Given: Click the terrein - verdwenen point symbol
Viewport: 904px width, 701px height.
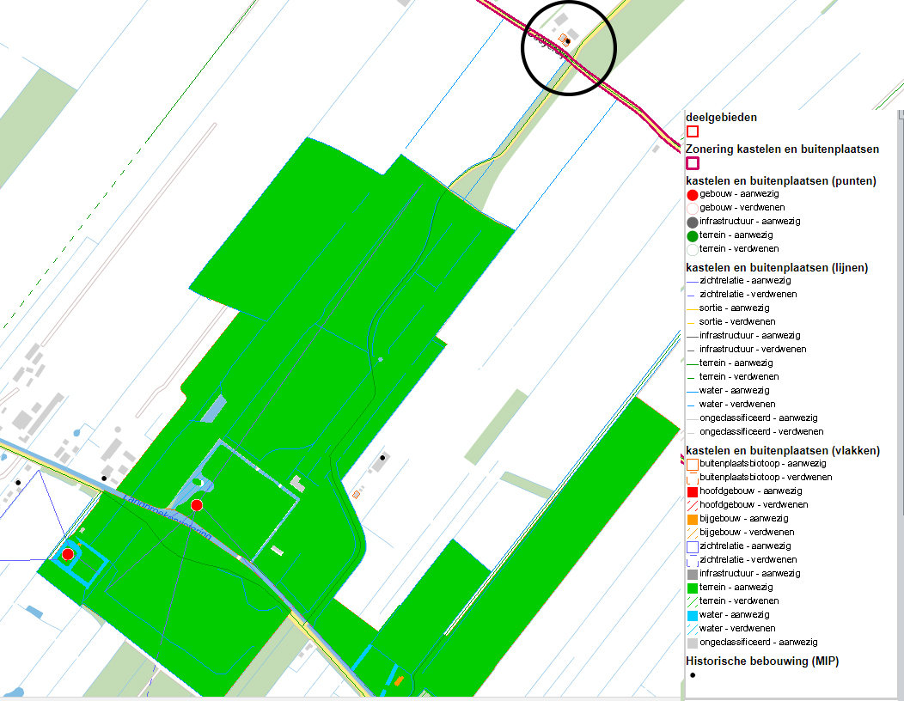Looking at the screenshot, I should pos(693,250).
